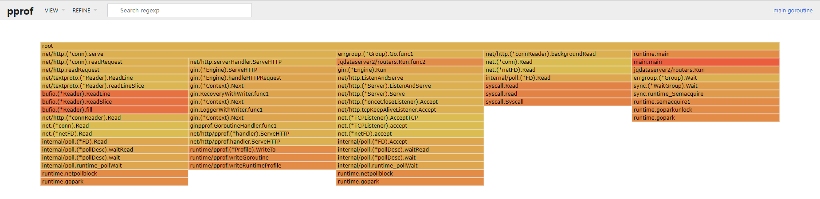Click net/textproto.(*Reader).readLineSlice frame
The image size is (820, 199).
[114, 86]
